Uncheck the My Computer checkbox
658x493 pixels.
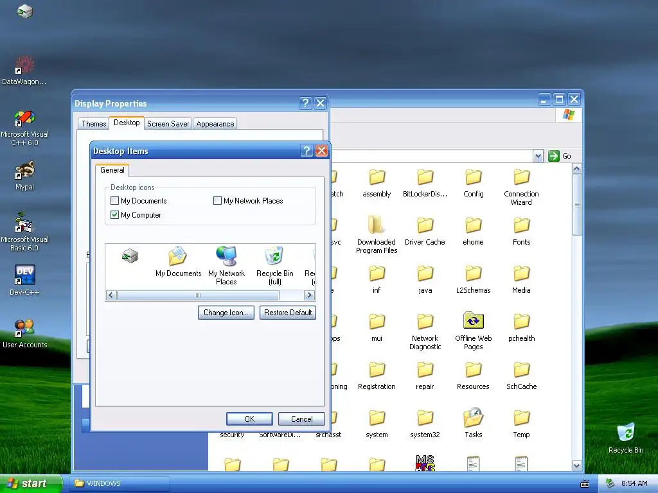tap(114, 215)
